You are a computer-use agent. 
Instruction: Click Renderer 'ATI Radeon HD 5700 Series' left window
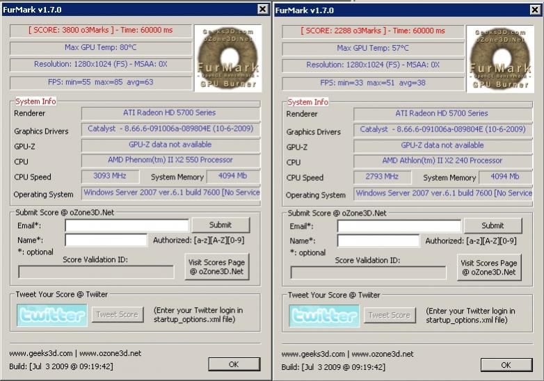pyautogui.click(x=170, y=113)
